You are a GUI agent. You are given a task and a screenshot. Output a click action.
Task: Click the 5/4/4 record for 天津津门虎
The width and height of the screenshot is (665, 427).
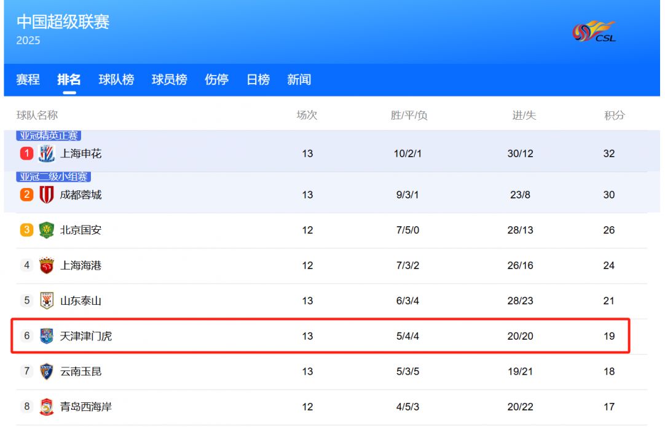coord(407,336)
